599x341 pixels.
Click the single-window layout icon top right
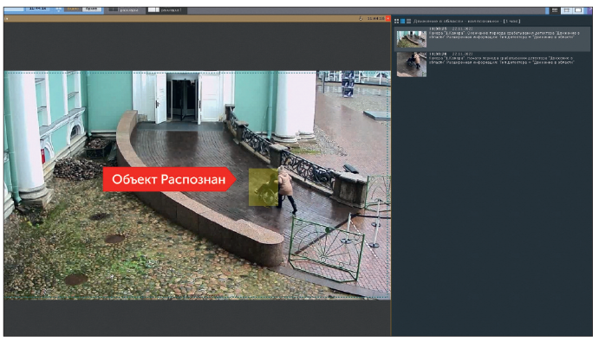578,10
